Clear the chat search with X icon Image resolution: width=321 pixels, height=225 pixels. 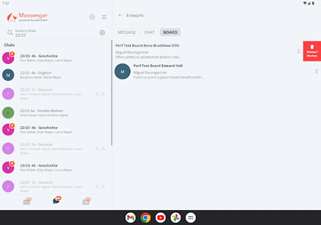click(x=102, y=32)
